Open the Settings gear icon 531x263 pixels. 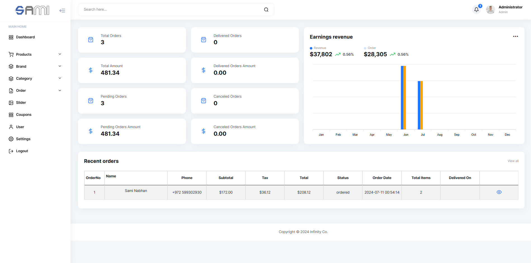pyautogui.click(x=11, y=139)
